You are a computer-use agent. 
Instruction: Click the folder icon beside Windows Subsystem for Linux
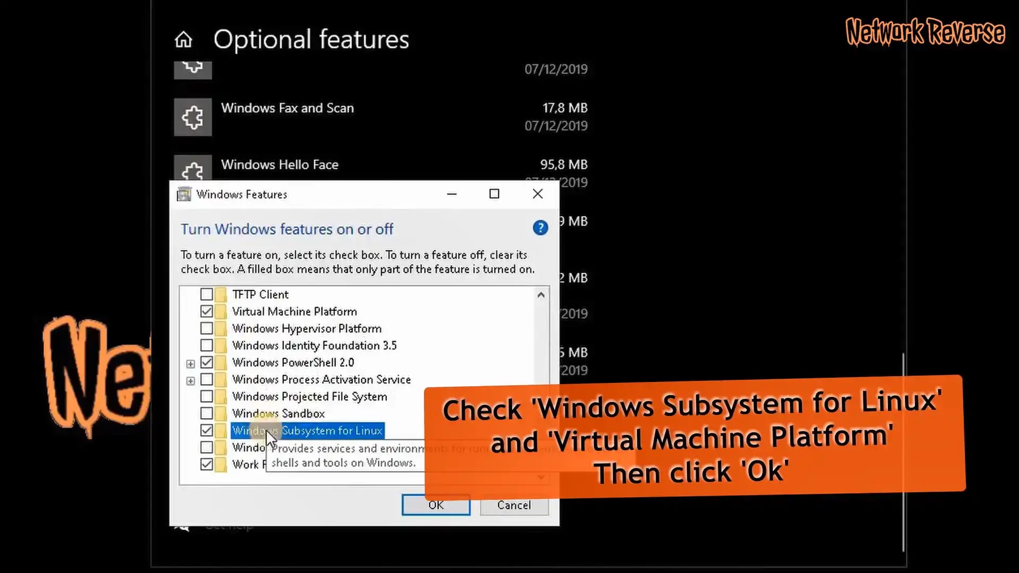(221, 430)
